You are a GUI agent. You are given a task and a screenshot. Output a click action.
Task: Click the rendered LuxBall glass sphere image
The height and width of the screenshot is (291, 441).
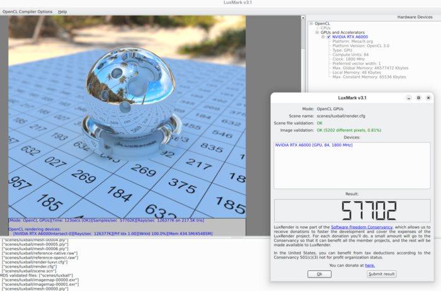[x=125, y=88]
